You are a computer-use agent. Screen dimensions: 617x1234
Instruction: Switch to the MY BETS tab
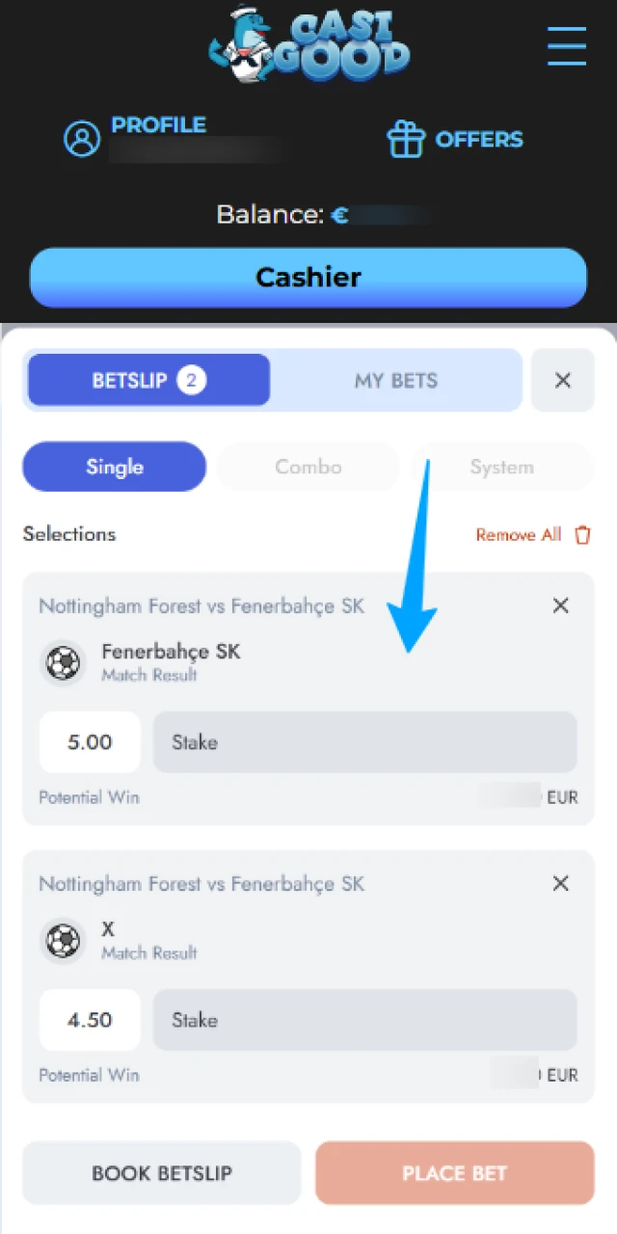395,380
